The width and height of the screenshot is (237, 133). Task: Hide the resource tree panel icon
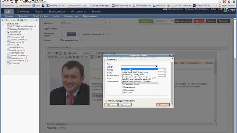tap(37, 20)
